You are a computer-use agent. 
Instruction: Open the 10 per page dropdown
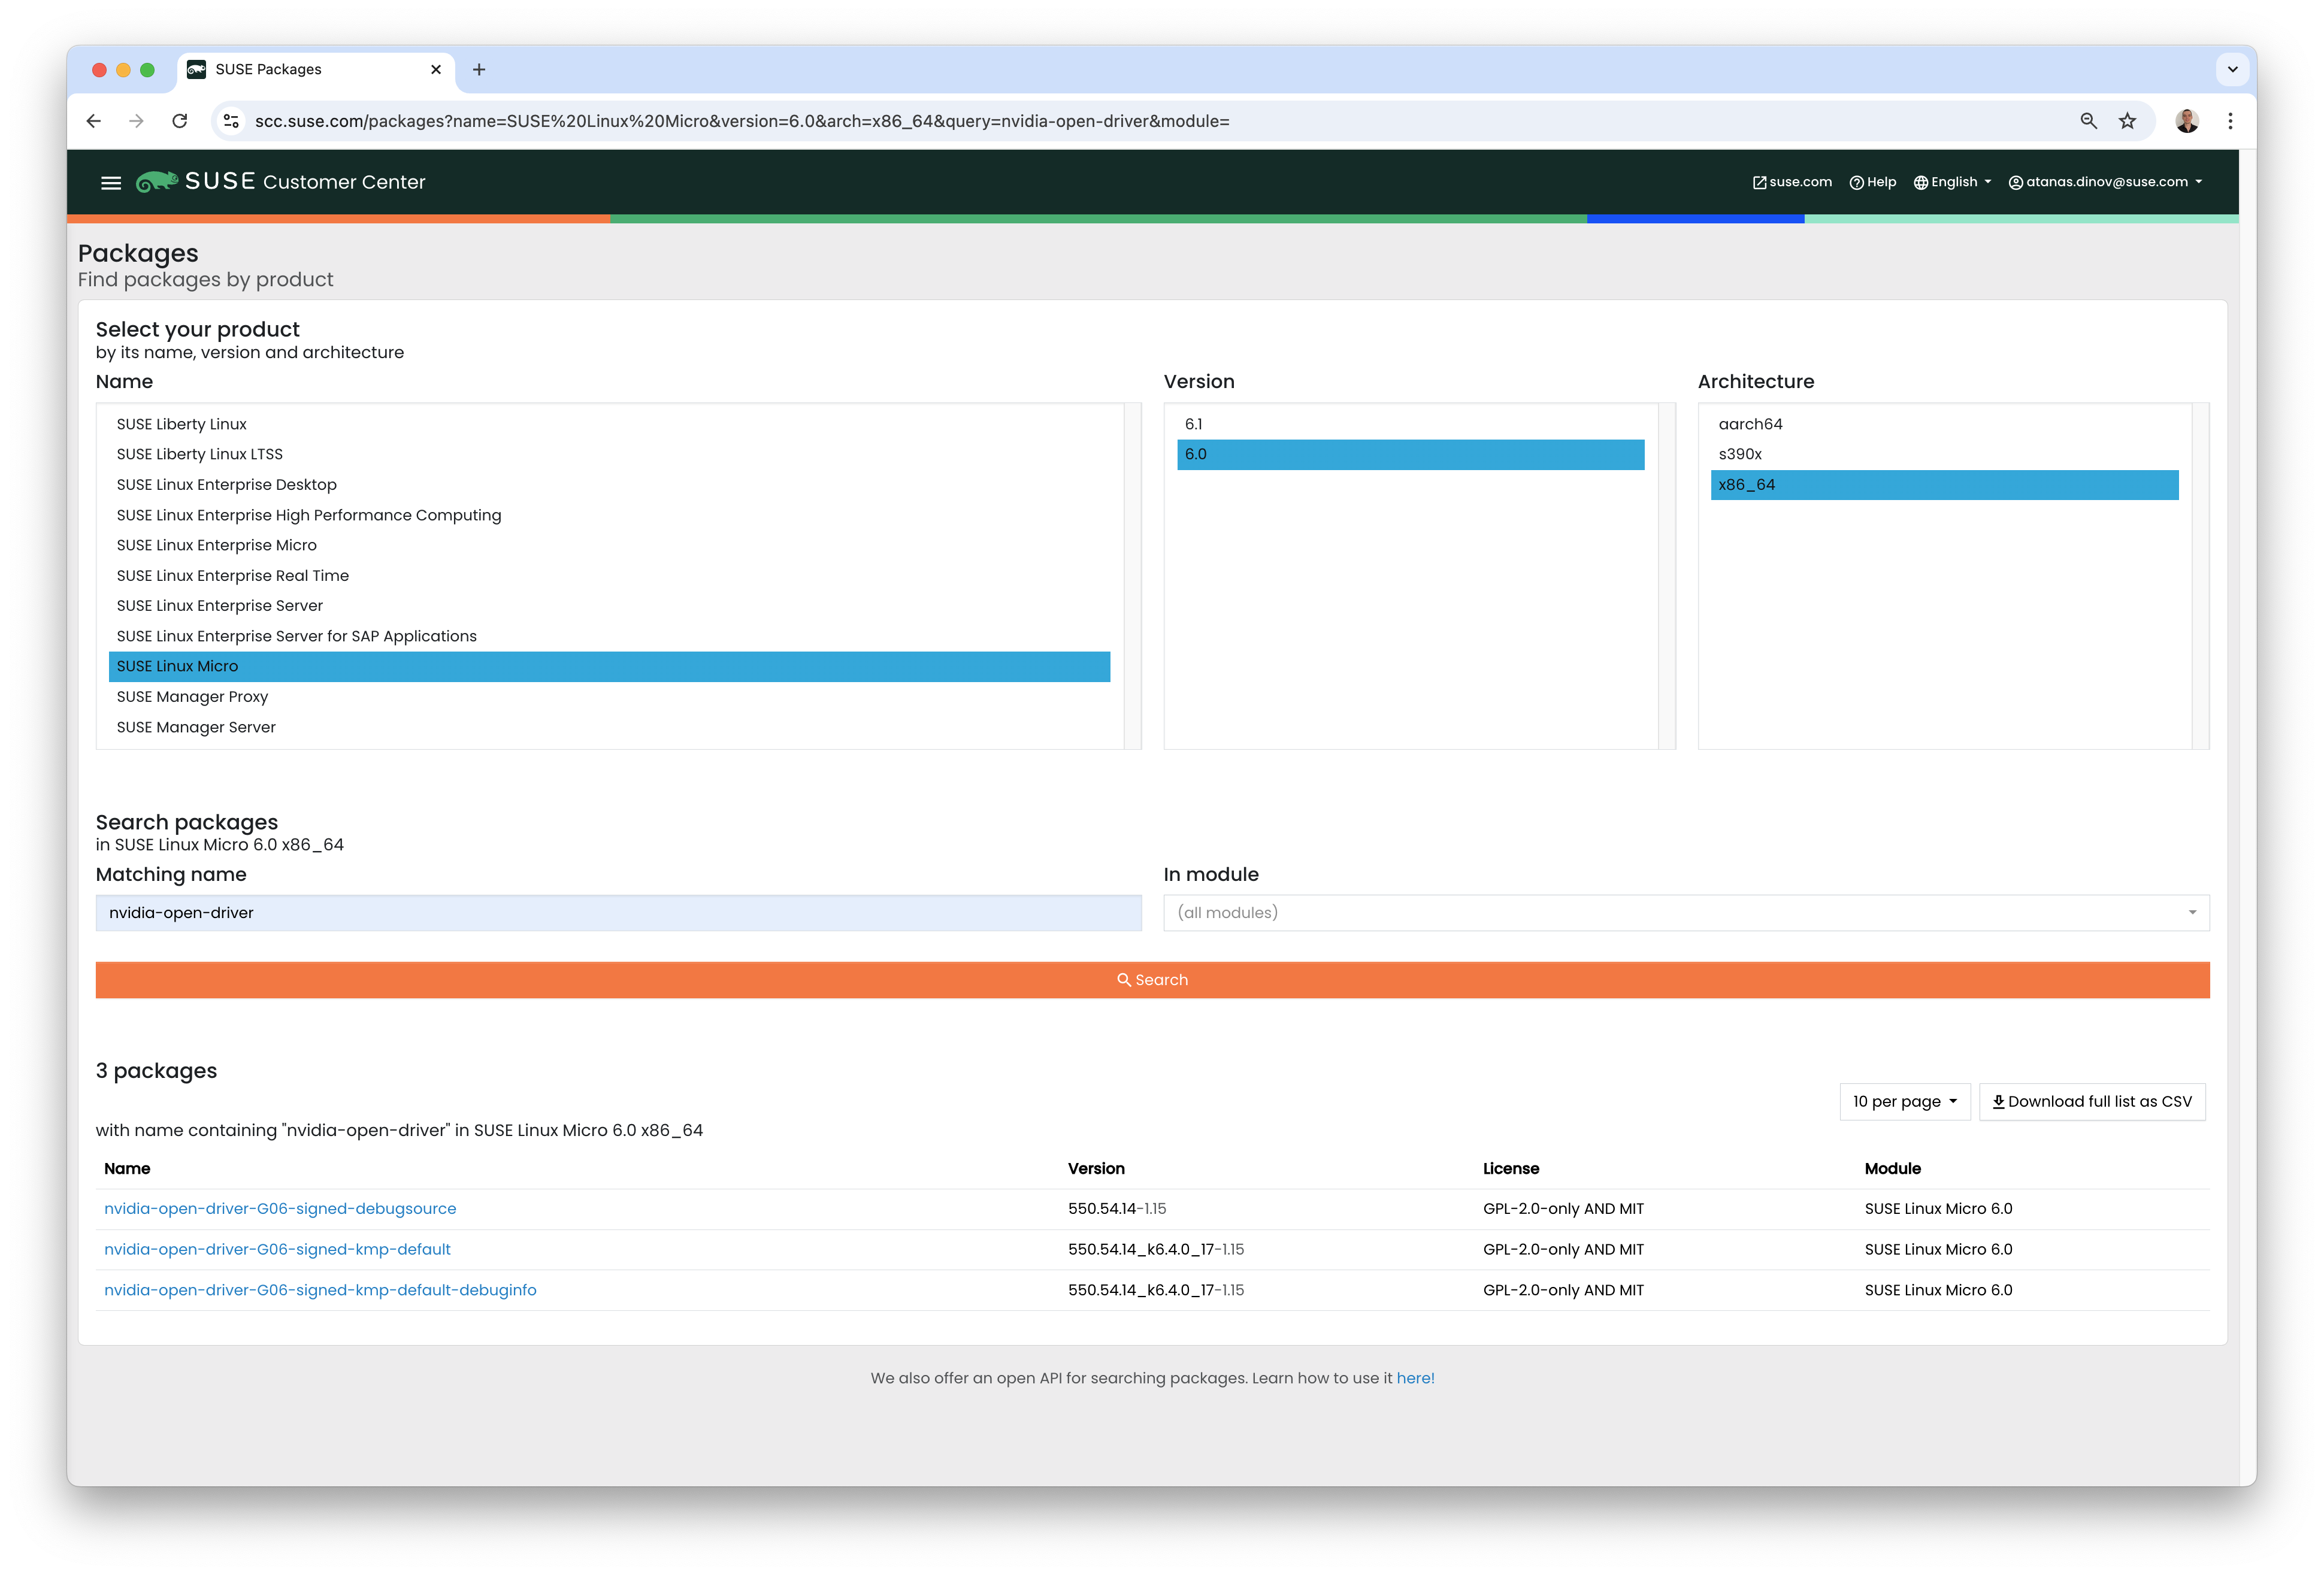pos(1904,1101)
